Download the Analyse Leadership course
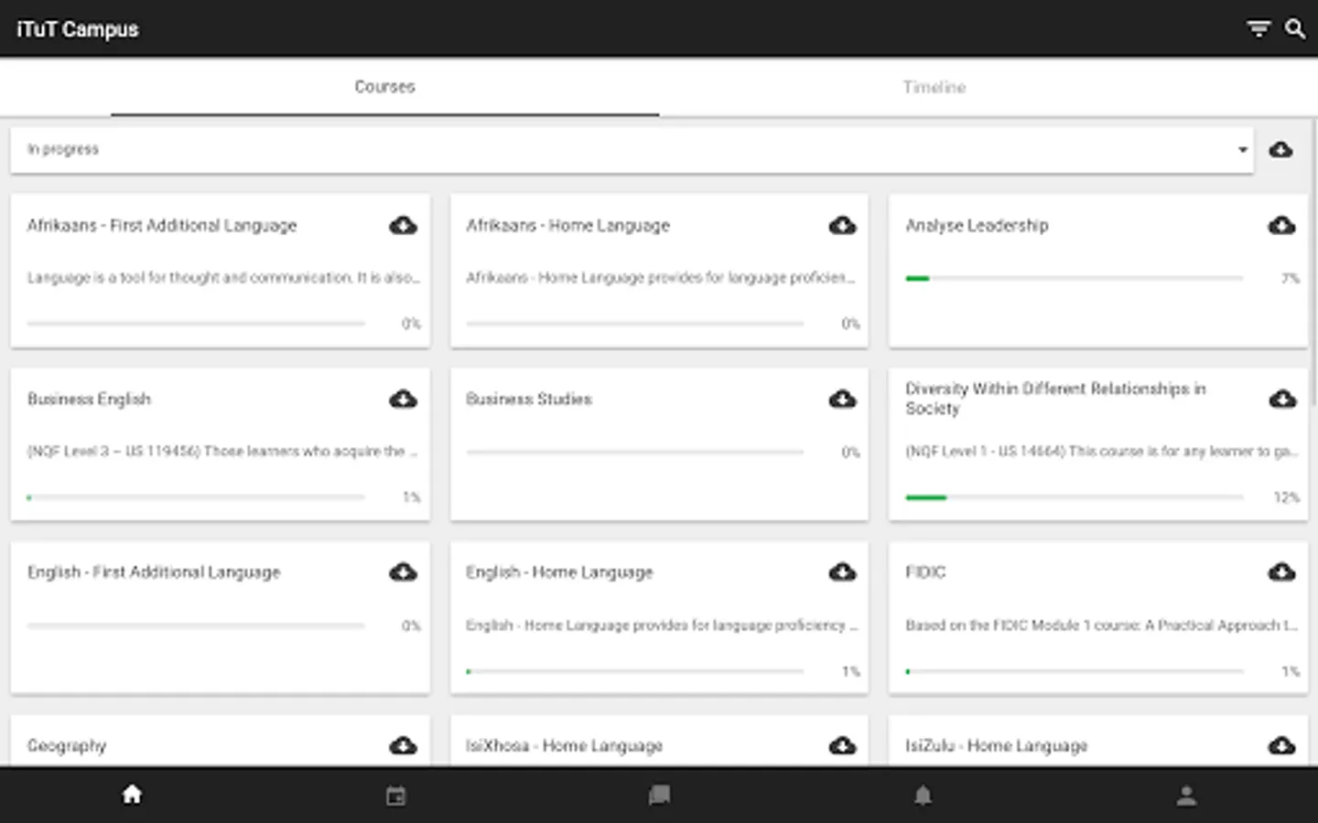Viewport: 1318px width, 823px height. pos(1281,225)
